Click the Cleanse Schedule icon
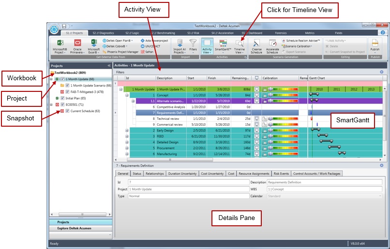This screenshot has height=249, width=390. pyautogui.click(x=256, y=44)
